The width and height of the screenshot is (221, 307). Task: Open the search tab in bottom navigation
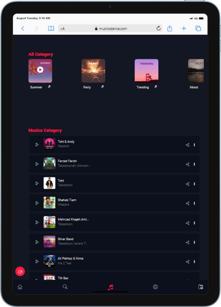(65, 287)
